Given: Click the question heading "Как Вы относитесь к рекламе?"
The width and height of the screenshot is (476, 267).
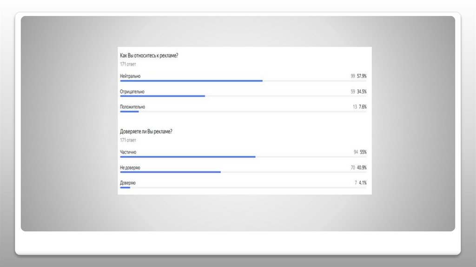Looking at the screenshot, I should point(149,56).
